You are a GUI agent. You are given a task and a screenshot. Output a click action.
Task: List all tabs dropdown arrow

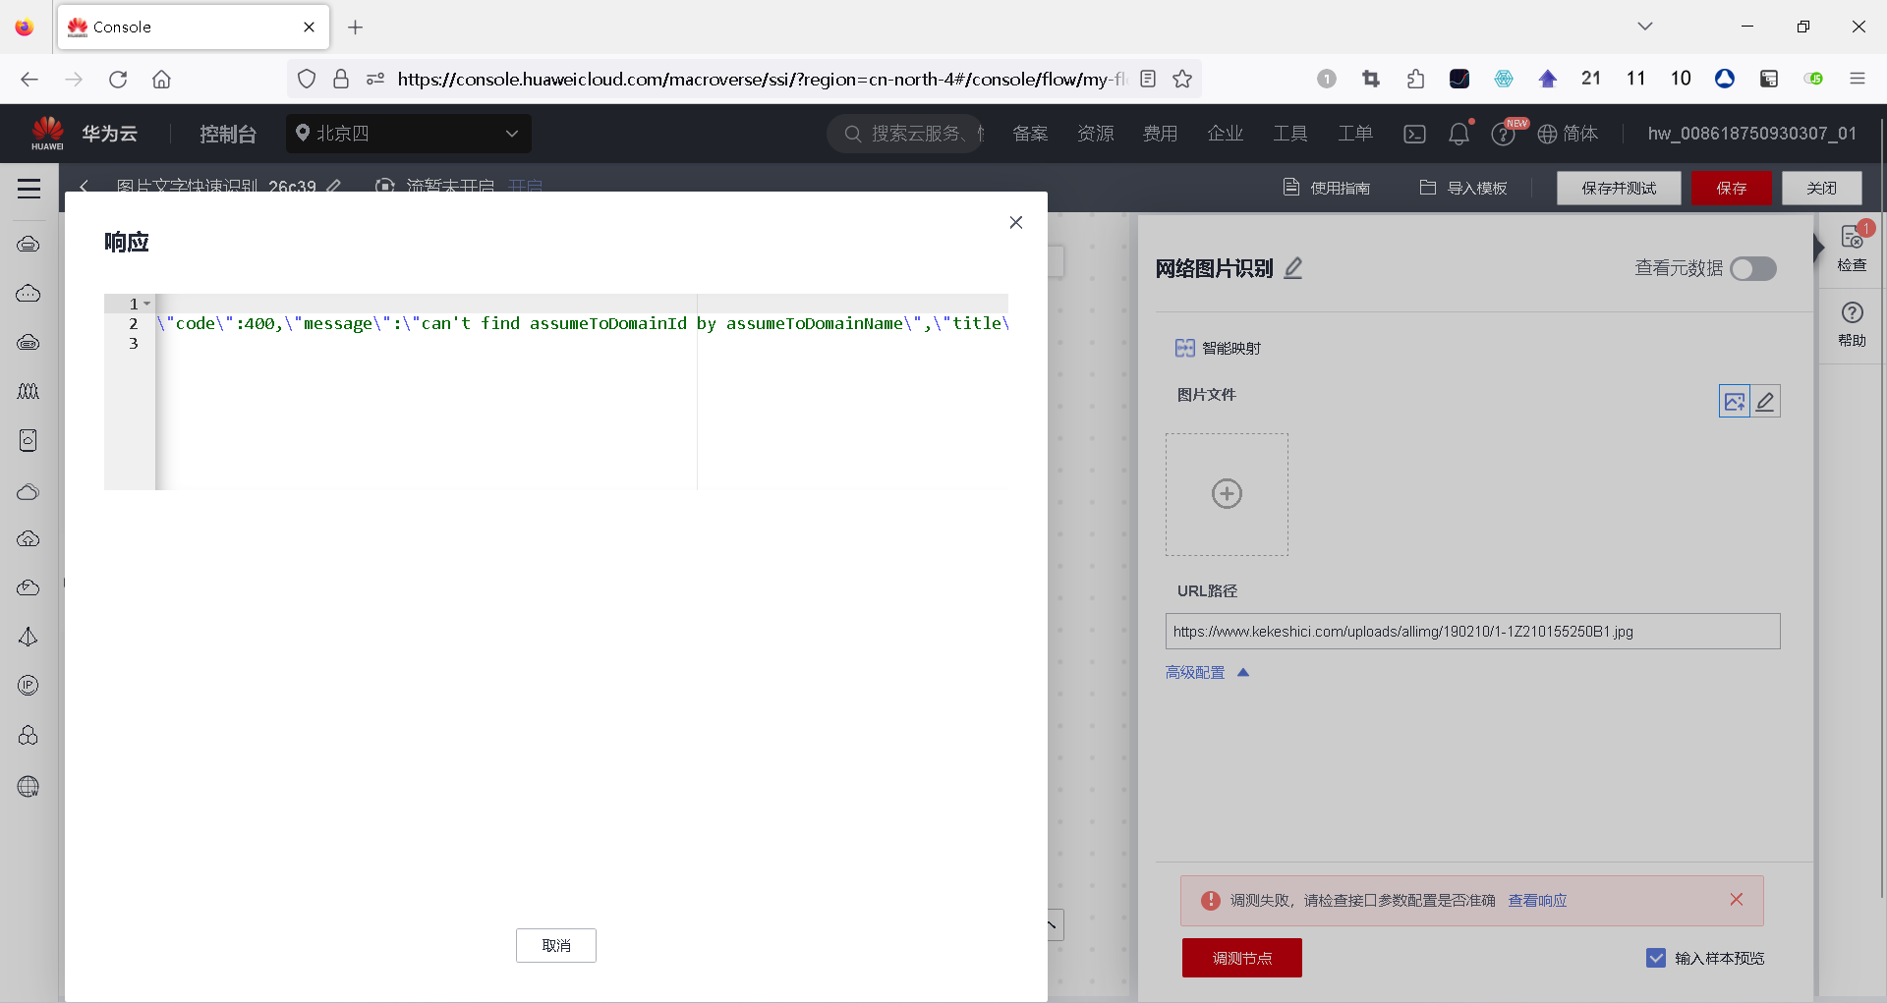click(x=1645, y=27)
